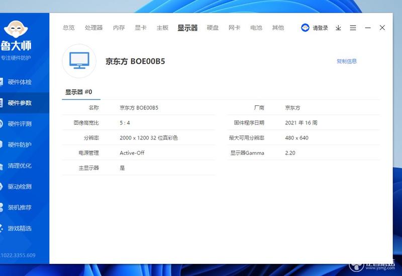Click the Active-Off power management value

pos(132,153)
